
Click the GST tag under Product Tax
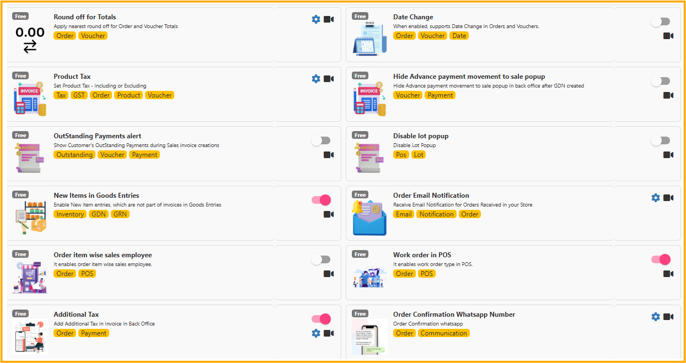point(79,95)
